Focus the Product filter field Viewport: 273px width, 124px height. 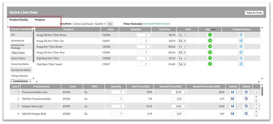click(x=47, y=24)
